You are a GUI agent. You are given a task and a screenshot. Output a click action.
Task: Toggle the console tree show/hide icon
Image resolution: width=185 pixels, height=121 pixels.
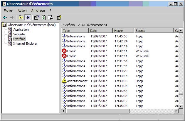28,18
